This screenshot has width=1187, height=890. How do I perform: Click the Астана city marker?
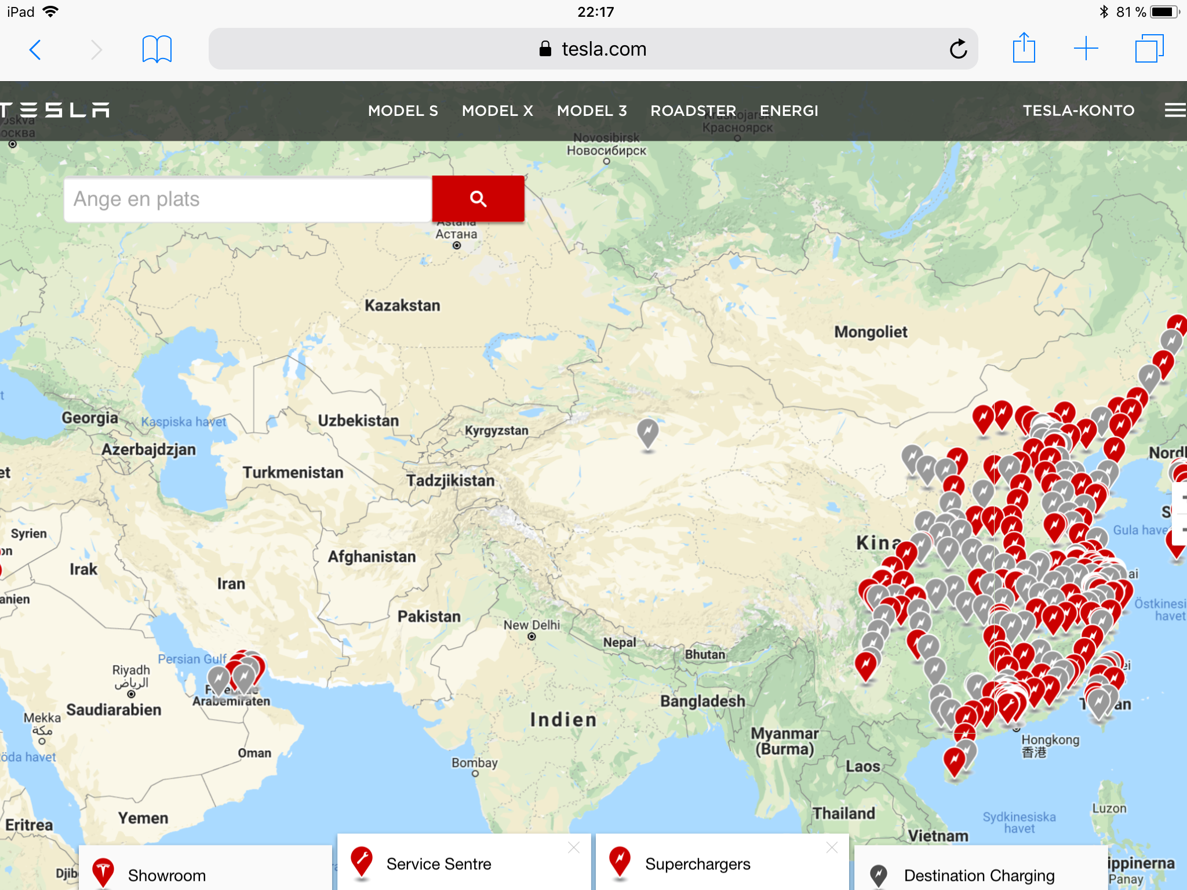click(x=457, y=246)
